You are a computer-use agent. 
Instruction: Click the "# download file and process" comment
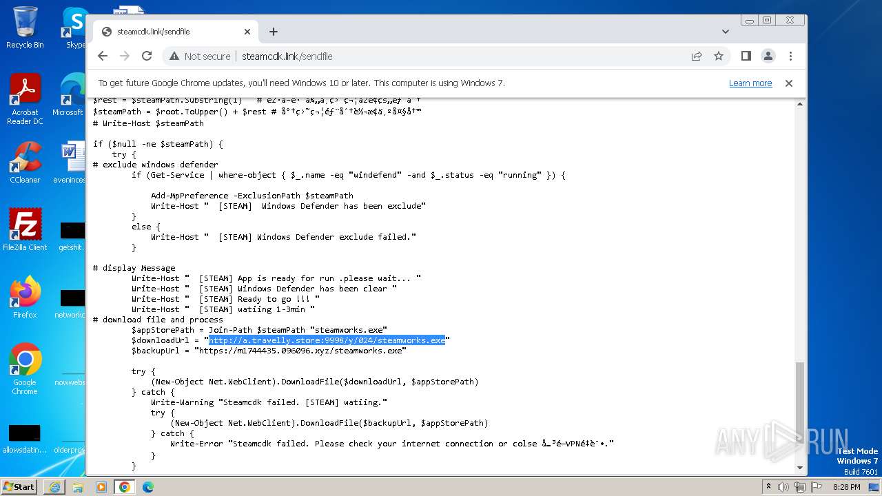pos(158,320)
